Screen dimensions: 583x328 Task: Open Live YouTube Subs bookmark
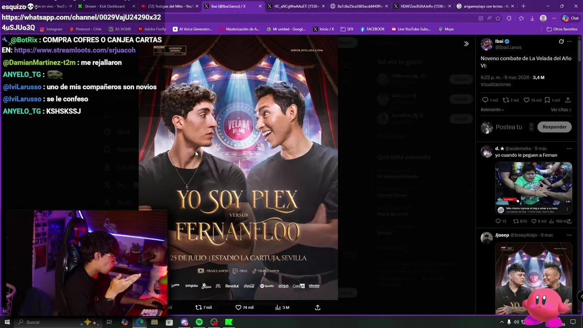(x=411, y=29)
